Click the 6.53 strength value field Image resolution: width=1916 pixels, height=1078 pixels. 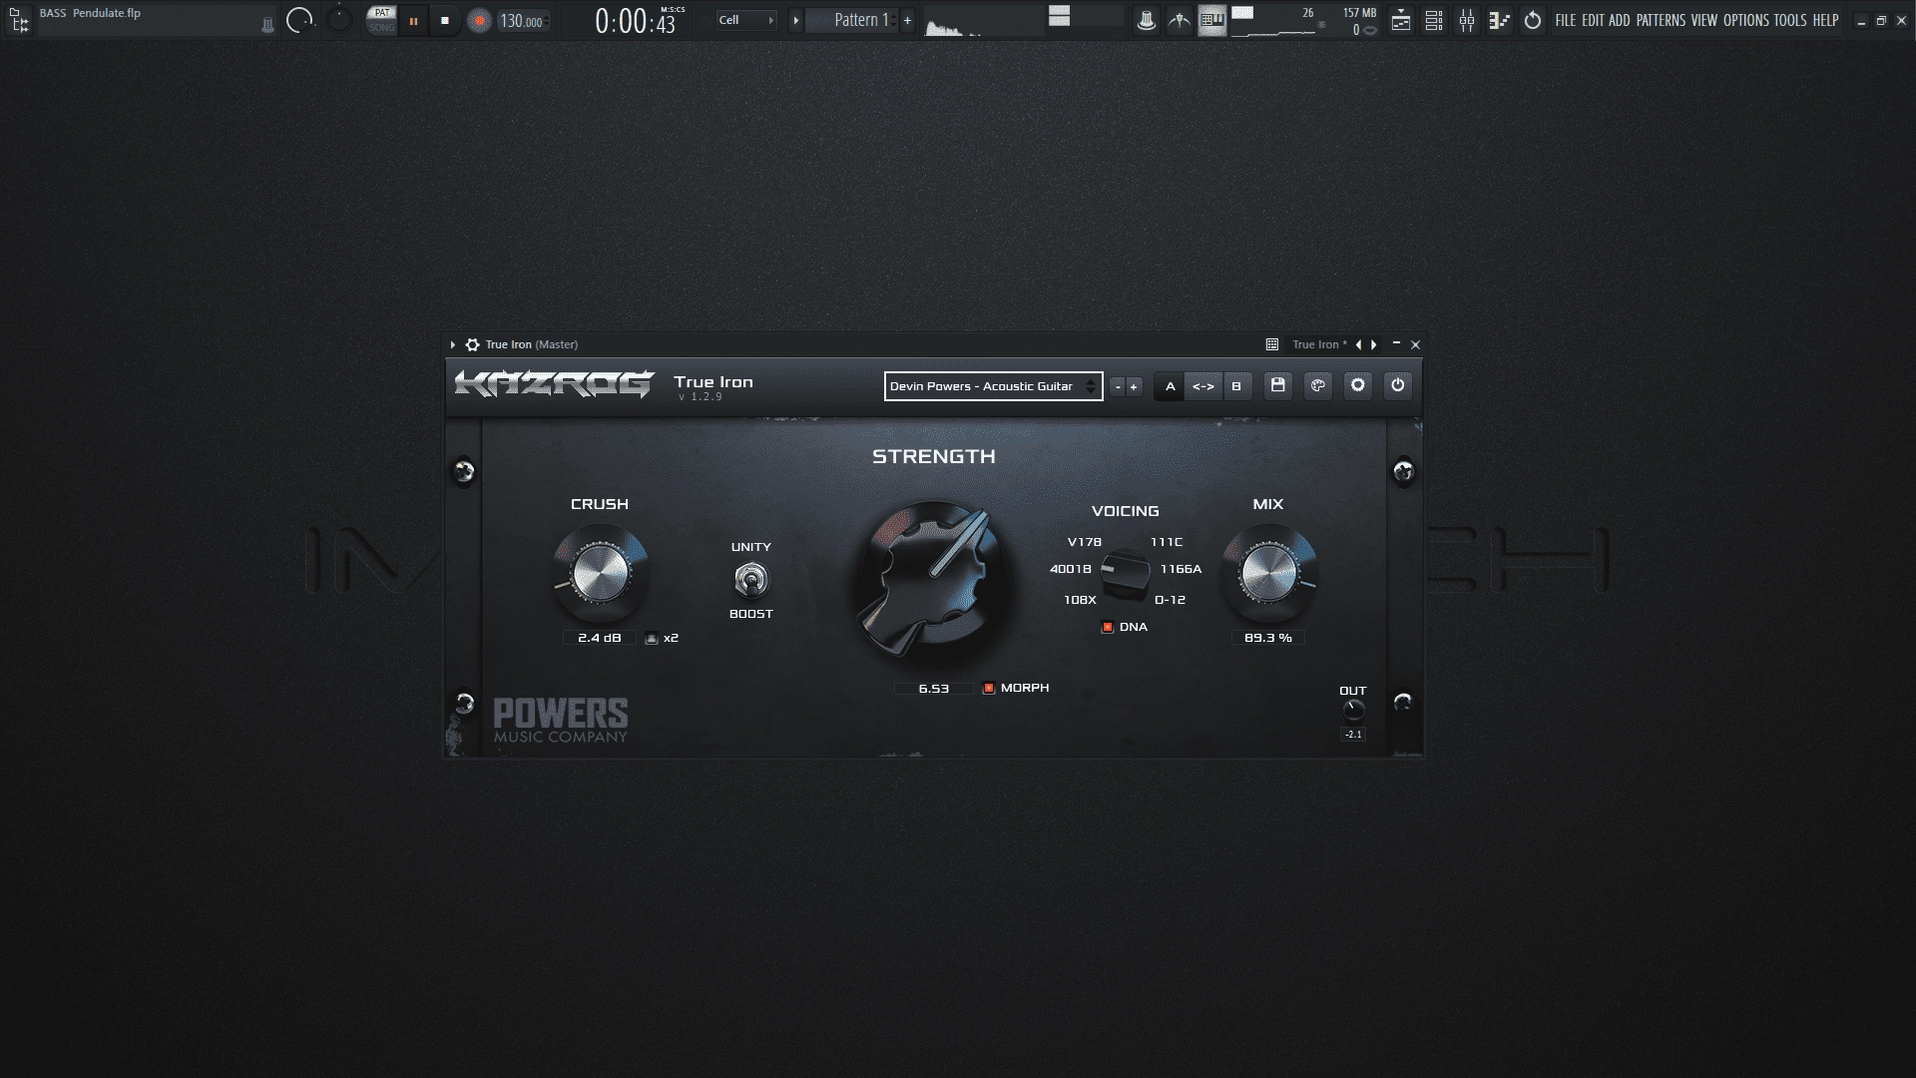934,689
